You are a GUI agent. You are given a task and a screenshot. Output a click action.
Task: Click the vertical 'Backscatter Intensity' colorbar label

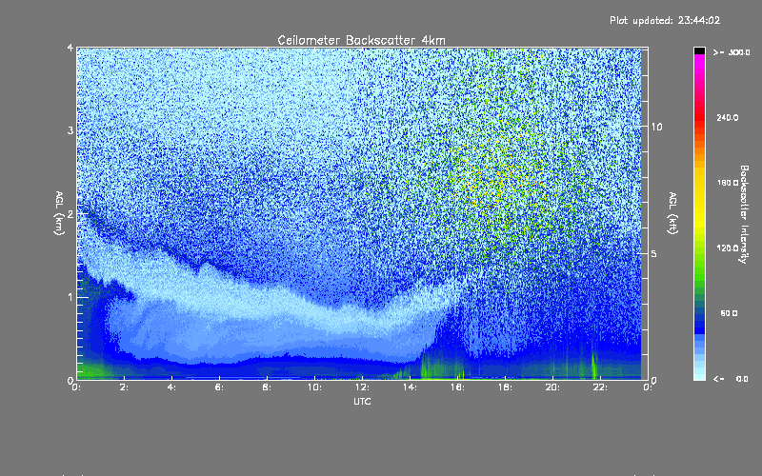[744, 214]
